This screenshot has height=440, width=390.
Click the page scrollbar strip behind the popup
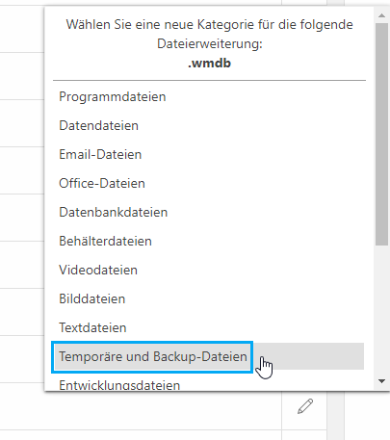point(335,415)
